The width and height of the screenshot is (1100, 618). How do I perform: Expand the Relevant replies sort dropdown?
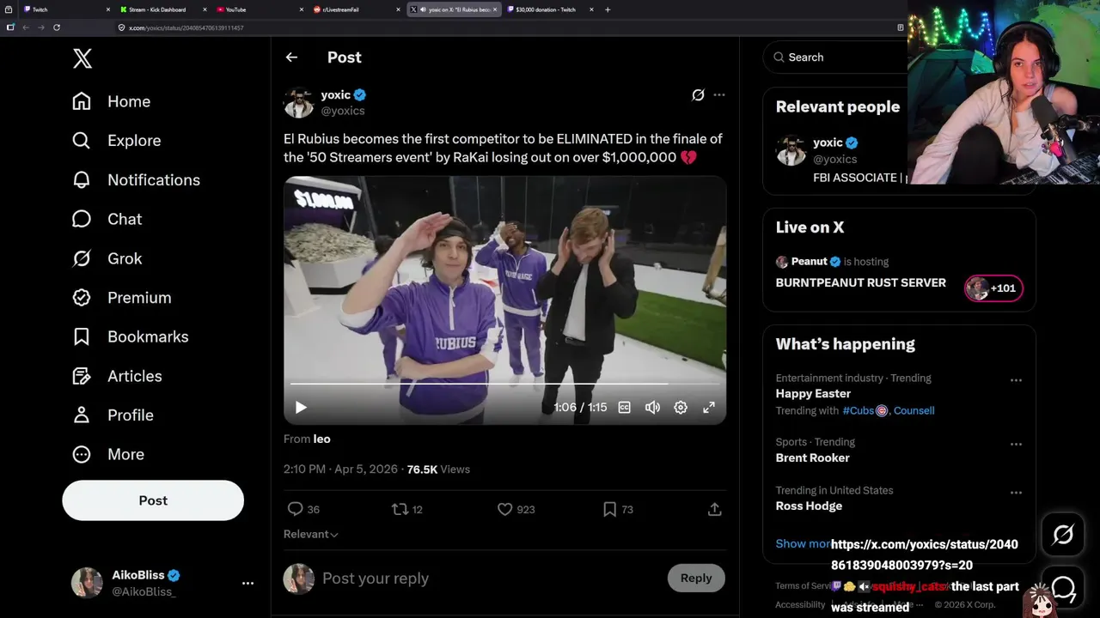coord(311,534)
